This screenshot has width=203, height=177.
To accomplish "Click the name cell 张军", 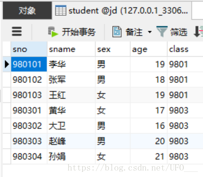I will (71, 80).
